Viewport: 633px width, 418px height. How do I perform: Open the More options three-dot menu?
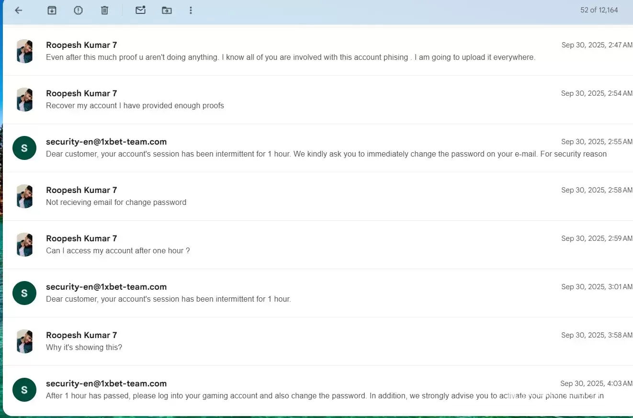(x=191, y=10)
